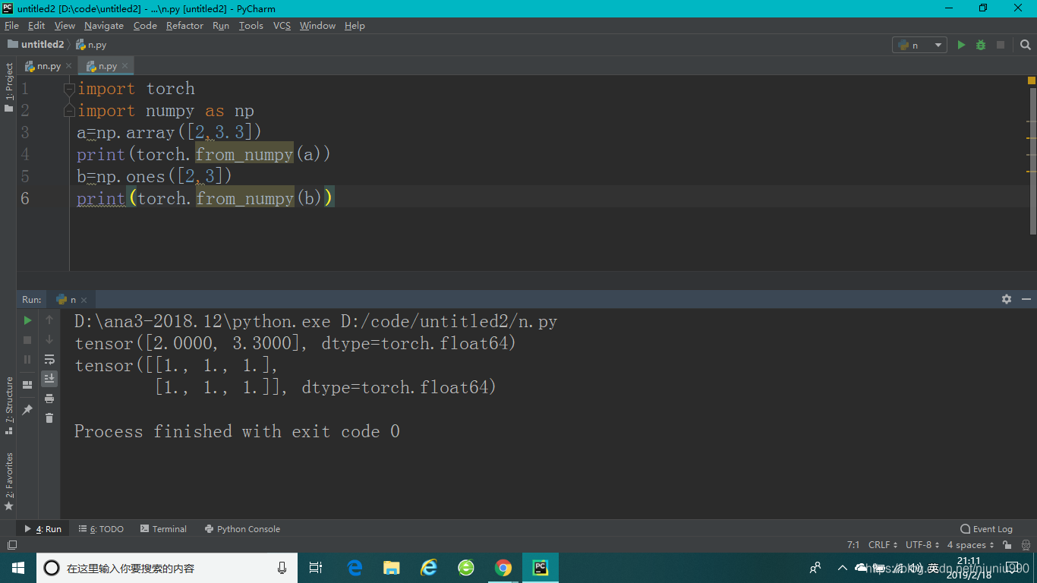Click the yellow inspection status indicator
This screenshot has width=1037, height=583.
click(x=1032, y=80)
